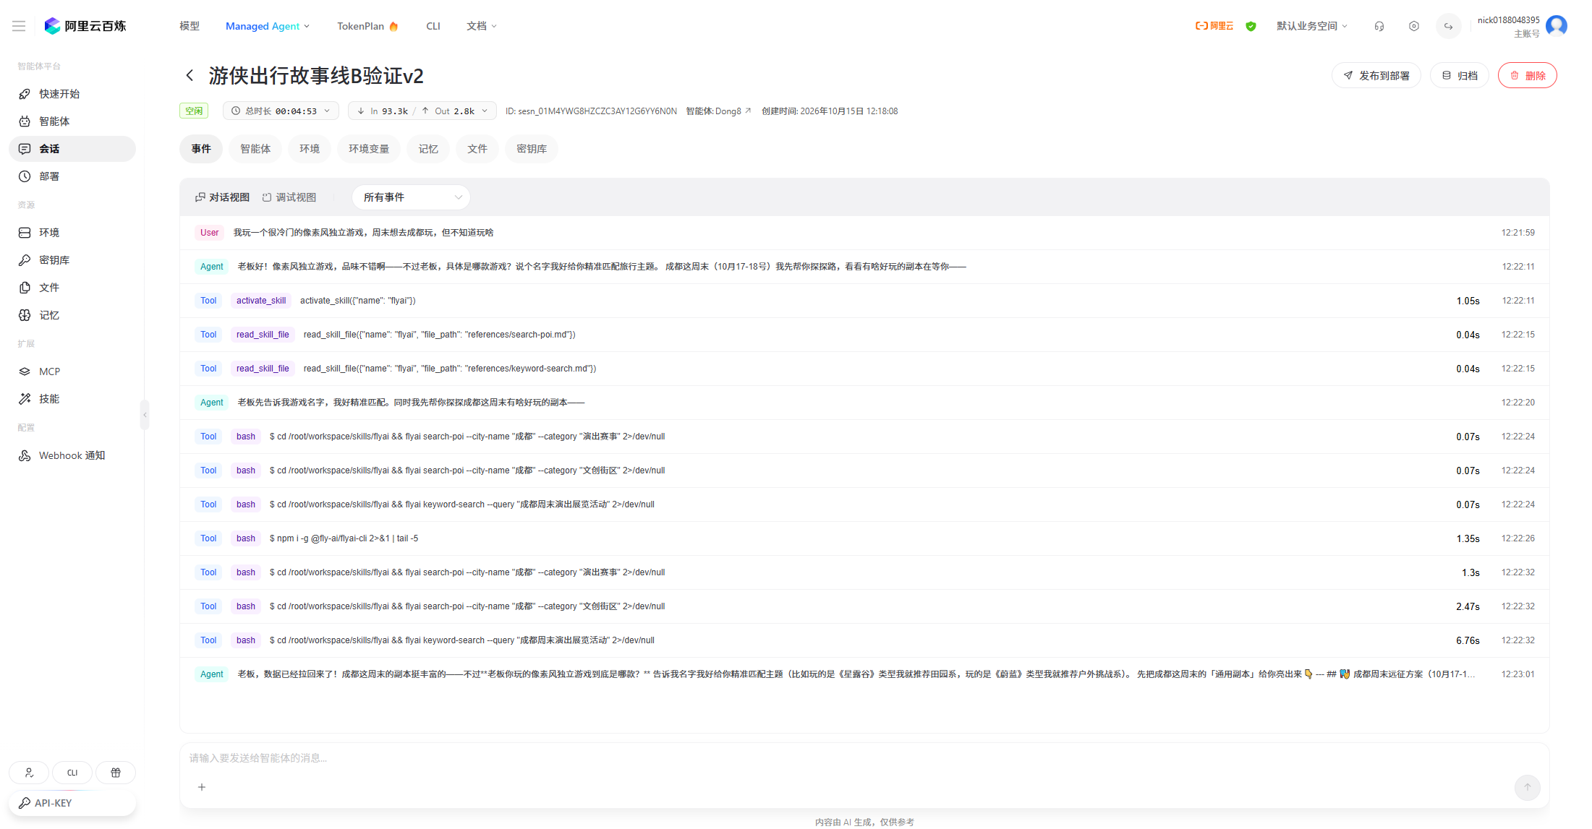Switch to the 环境变量 tab
This screenshot has height=829, width=1592.
point(369,149)
